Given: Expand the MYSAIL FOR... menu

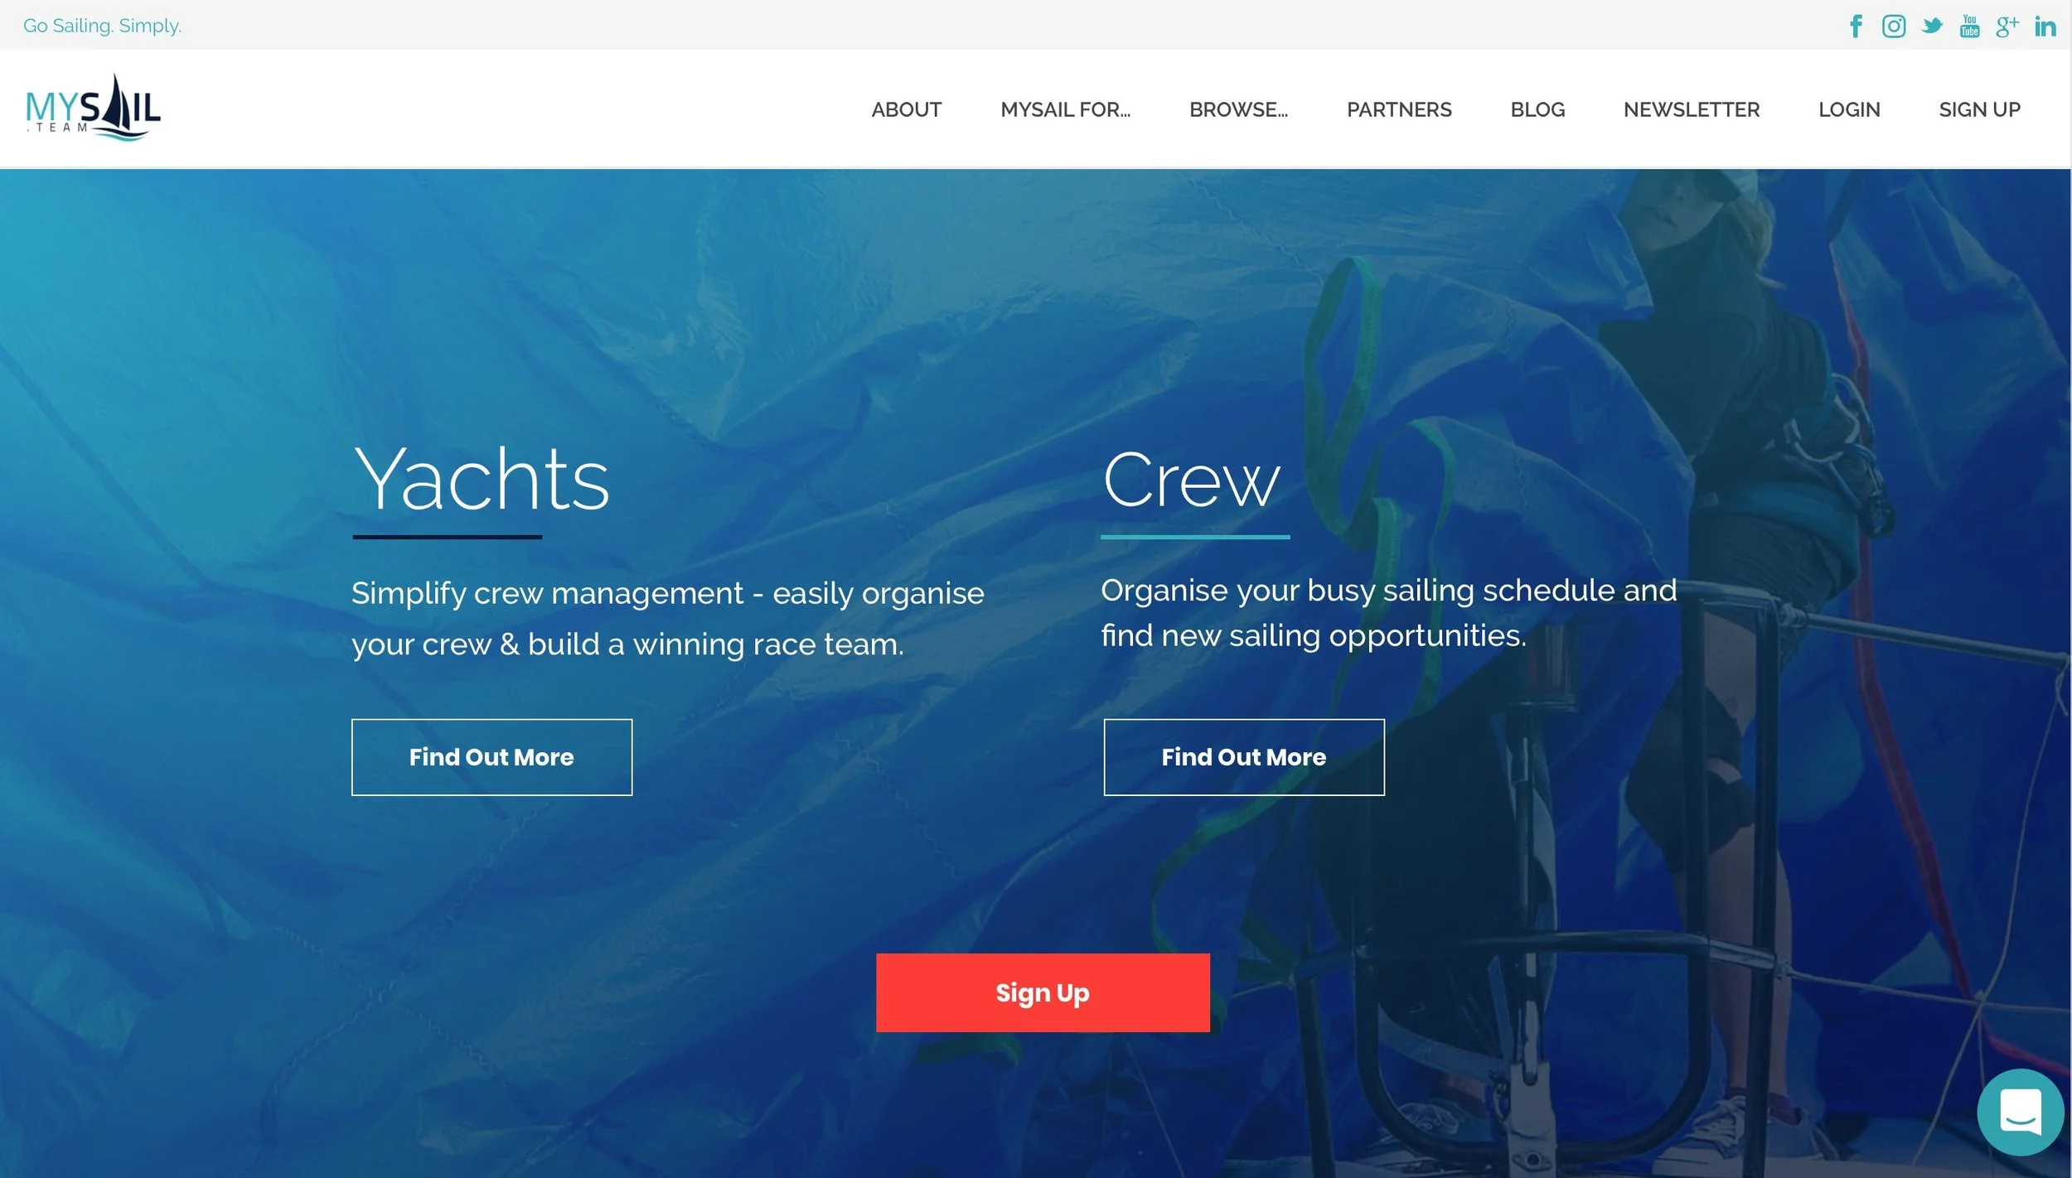Looking at the screenshot, I should click(1065, 109).
